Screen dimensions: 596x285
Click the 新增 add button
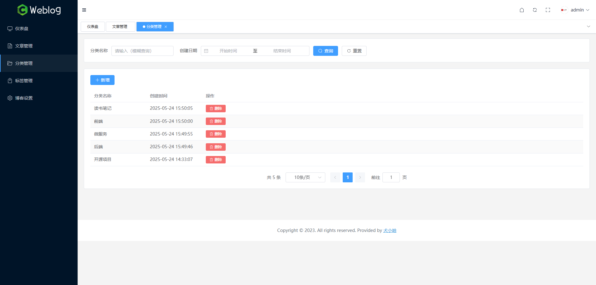102,80
